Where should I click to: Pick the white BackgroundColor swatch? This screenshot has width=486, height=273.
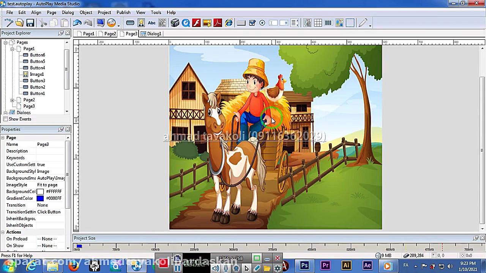click(x=40, y=192)
